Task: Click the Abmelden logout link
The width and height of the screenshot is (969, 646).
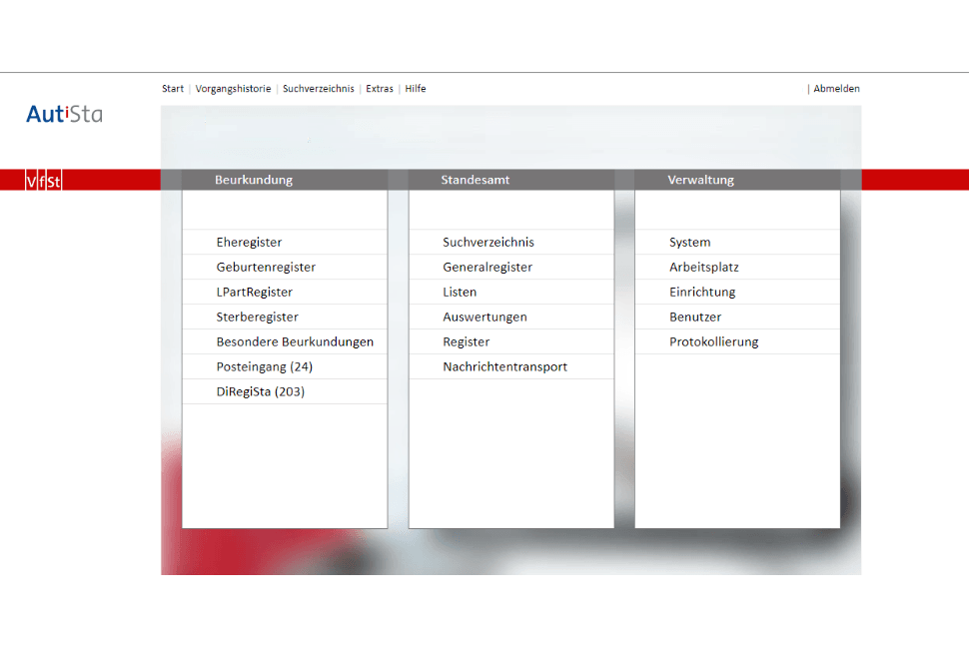Action: [x=836, y=89]
